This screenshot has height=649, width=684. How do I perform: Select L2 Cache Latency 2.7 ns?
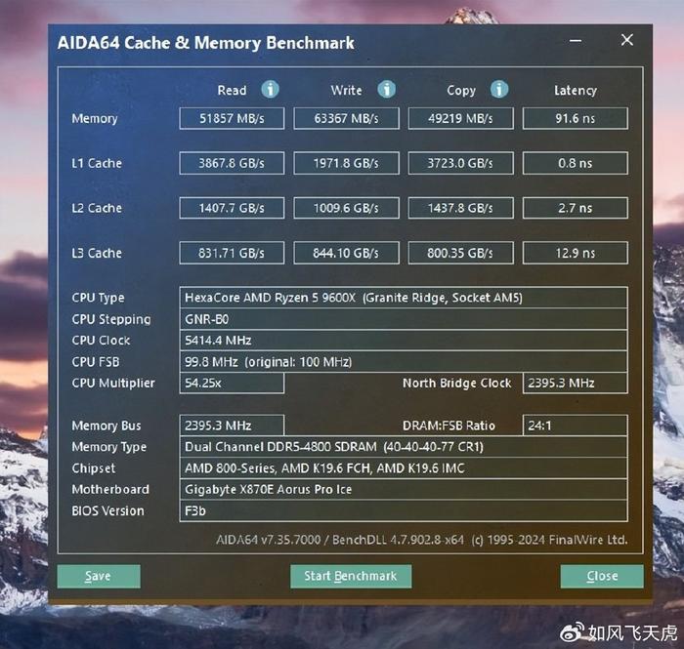coord(576,208)
